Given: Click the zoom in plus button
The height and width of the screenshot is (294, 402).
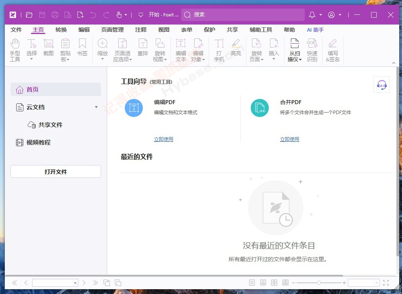Looking at the screenshot, I should click(x=344, y=283).
